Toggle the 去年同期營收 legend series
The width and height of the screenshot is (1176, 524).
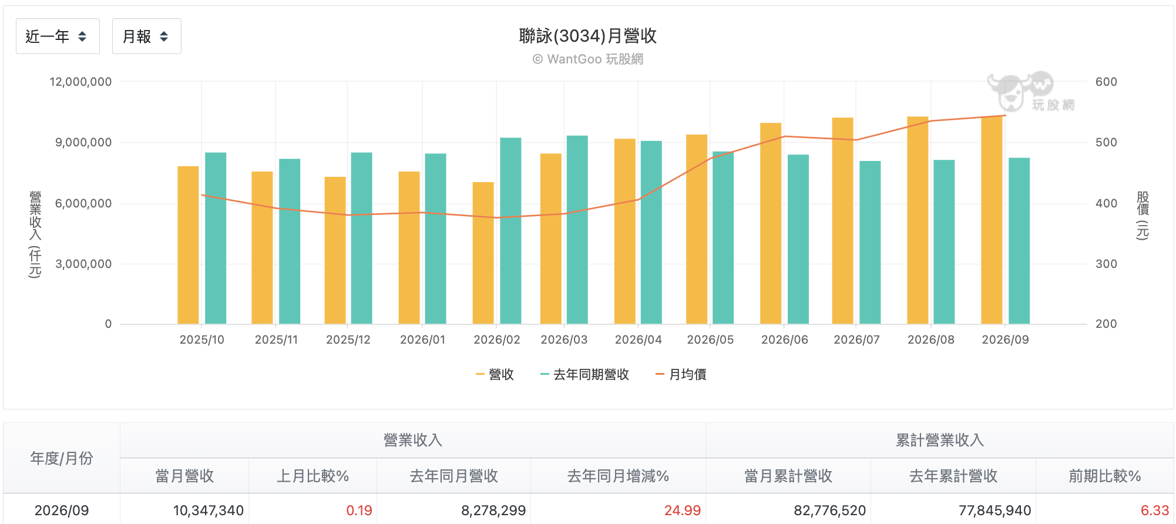[x=584, y=374]
